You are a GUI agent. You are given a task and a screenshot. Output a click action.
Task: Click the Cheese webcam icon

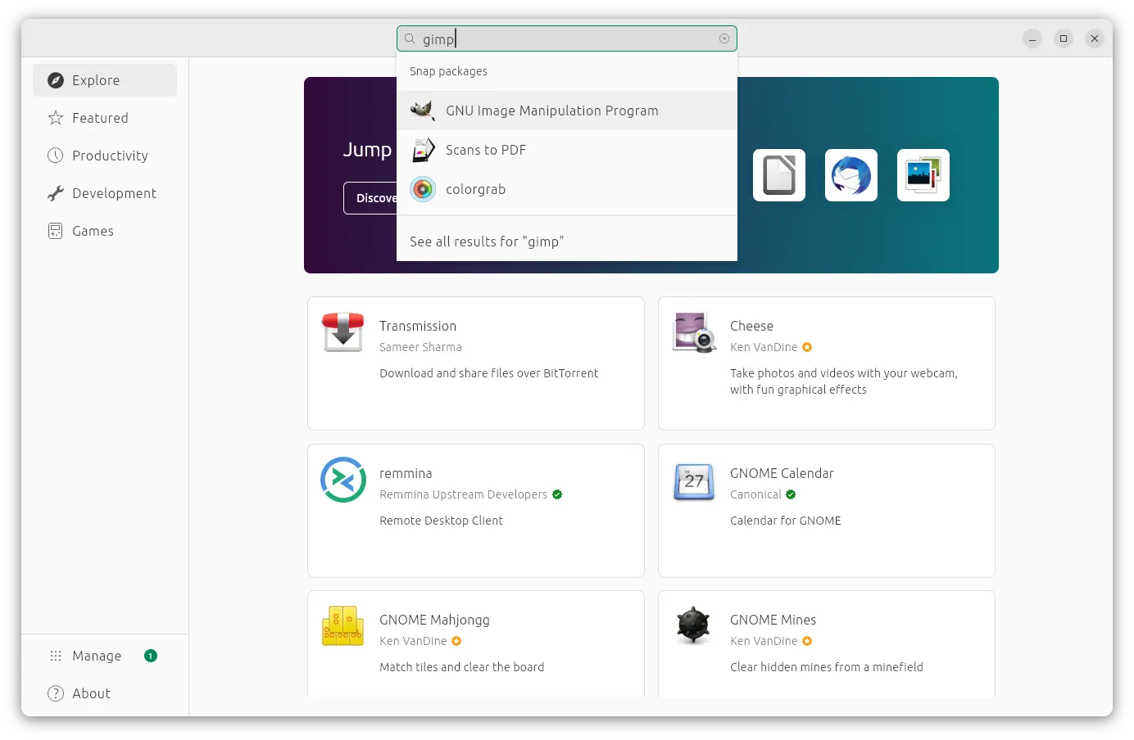click(x=694, y=332)
